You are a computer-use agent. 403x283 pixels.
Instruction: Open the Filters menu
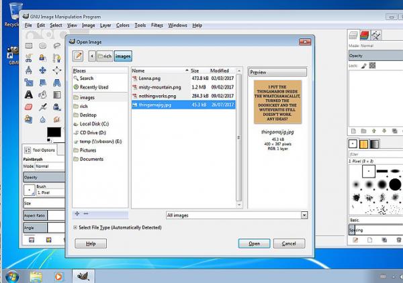(x=157, y=25)
